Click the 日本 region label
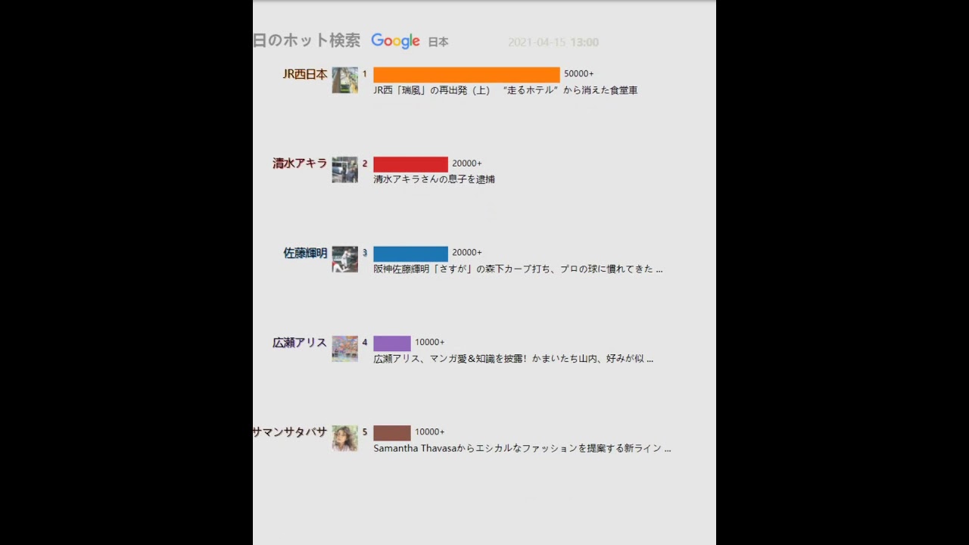This screenshot has width=969, height=545. [x=438, y=42]
